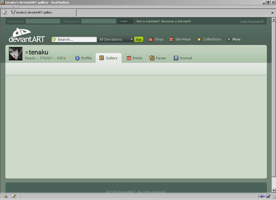The width and height of the screenshot is (276, 200).
Task: Click the More chevron icon
Action: pyautogui.click(x=229, y=39)
